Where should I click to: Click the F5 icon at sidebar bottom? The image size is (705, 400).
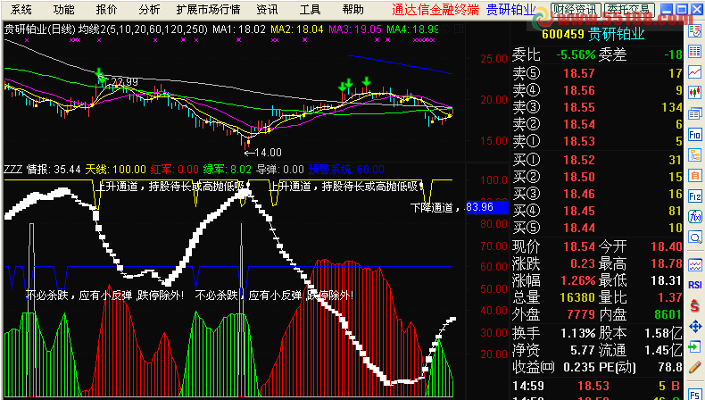click(x=695, y=393)
